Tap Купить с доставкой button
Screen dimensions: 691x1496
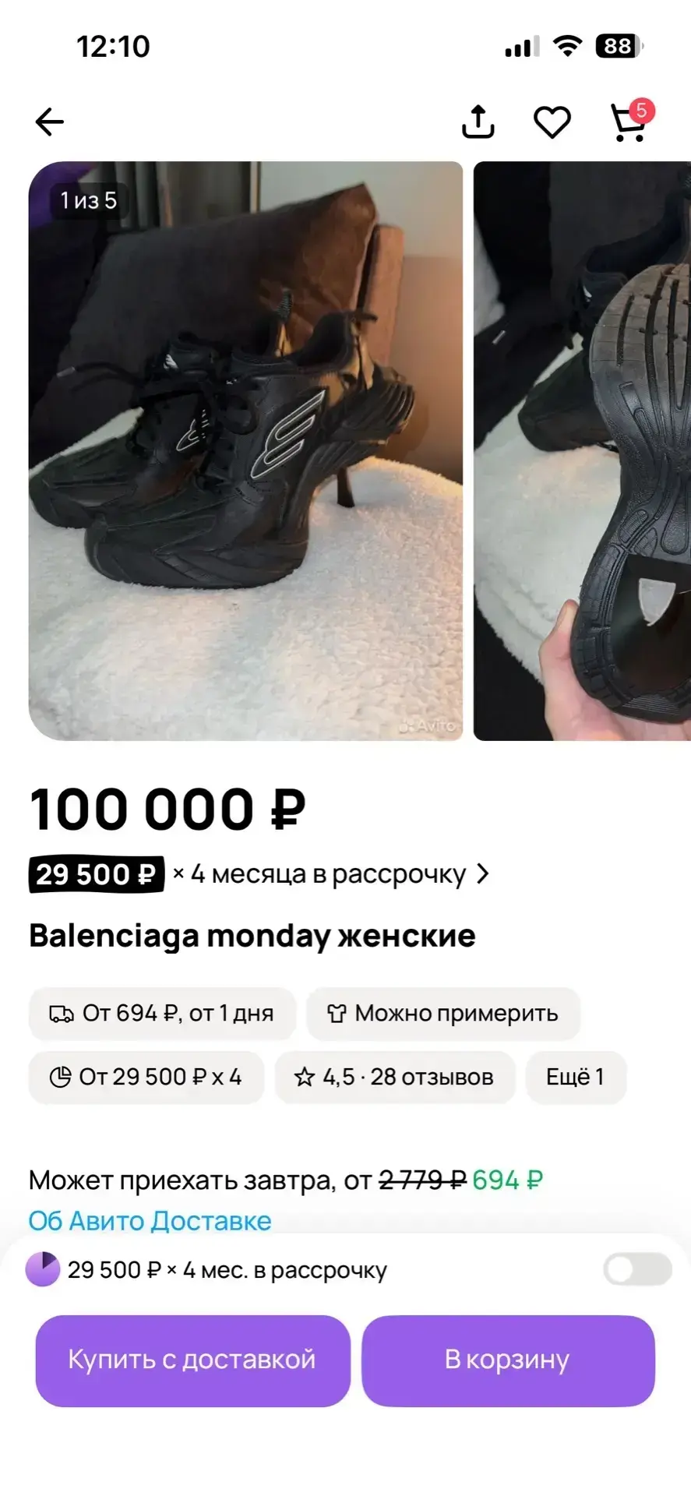[192, 1360]
